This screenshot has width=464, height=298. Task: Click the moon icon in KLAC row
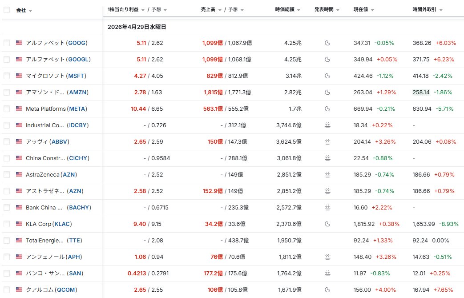327,224
